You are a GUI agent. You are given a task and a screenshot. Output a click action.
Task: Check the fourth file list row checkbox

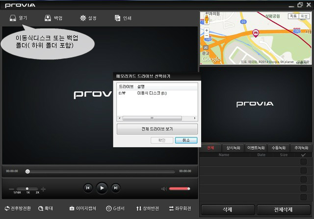click(304, 189)
